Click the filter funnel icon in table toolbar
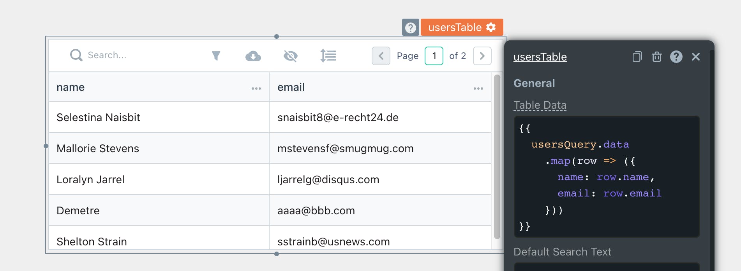The image size is (741, 271). point(216,56)
